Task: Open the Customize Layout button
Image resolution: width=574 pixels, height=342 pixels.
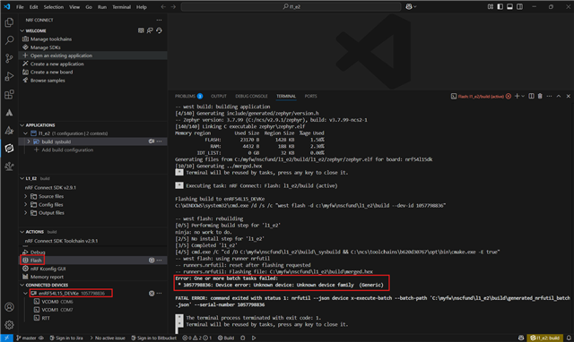Action: [x=491, y=6]
